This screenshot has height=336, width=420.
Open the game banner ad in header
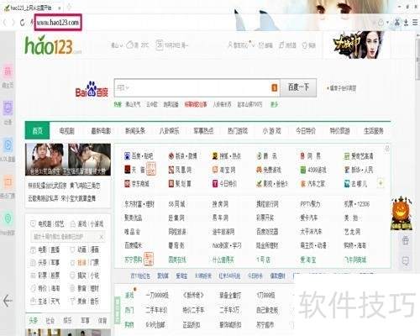click(357, 45)
